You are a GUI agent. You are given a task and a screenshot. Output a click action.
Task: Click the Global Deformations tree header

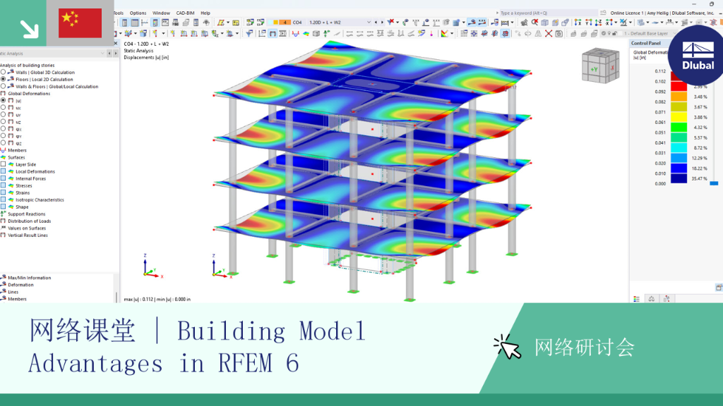point(28,94)
